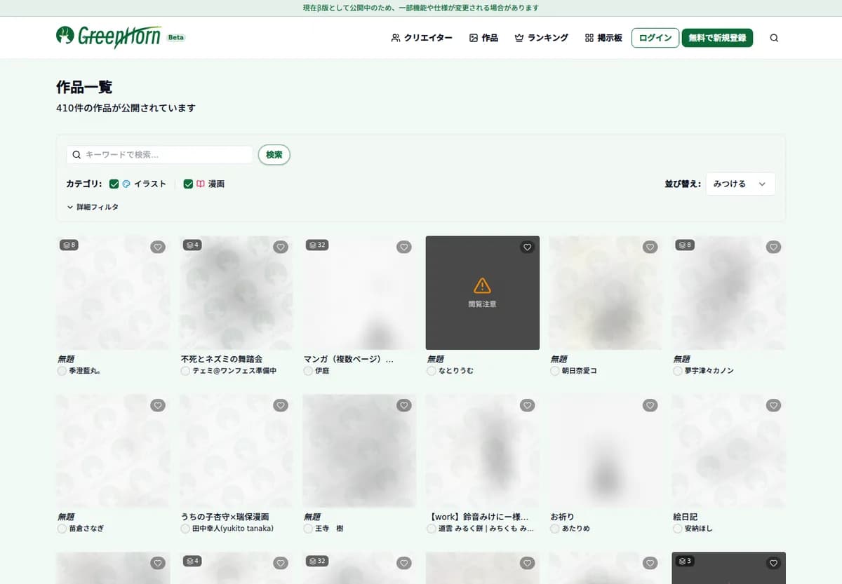
Task: Click avatar icon next to あたりめ
Action: coord(554,529)
